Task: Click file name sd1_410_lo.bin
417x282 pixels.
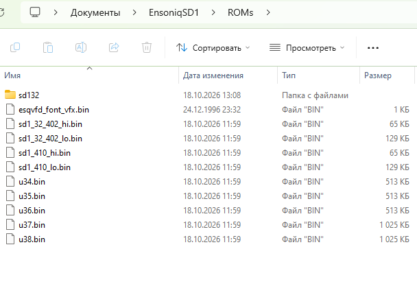Action: (45, 167)
